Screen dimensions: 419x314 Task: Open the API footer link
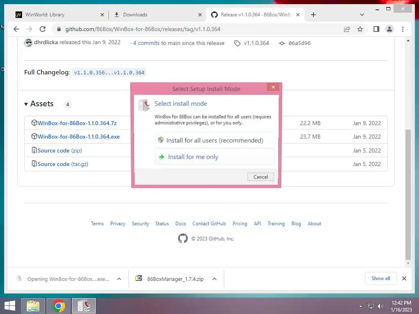pyautogui.click(x=257, y=224)
